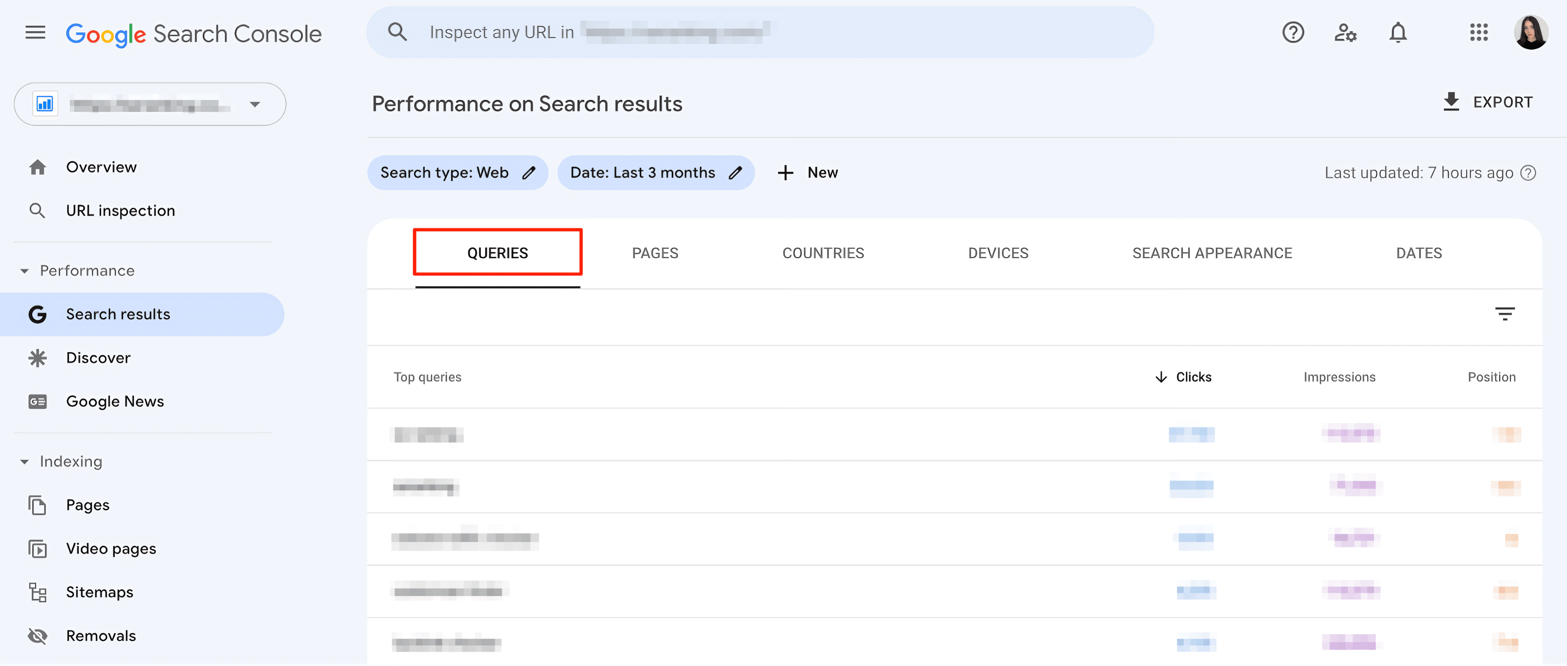
Task: Click the Removals crossed-eye icon
Action: coord(38,636)
